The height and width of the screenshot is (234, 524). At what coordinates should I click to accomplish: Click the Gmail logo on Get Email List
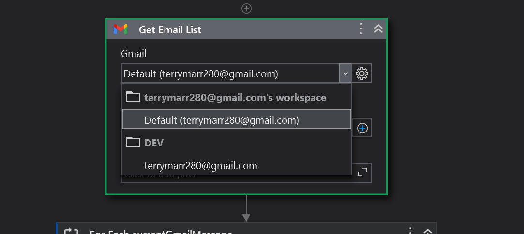[x=120, y=29]
